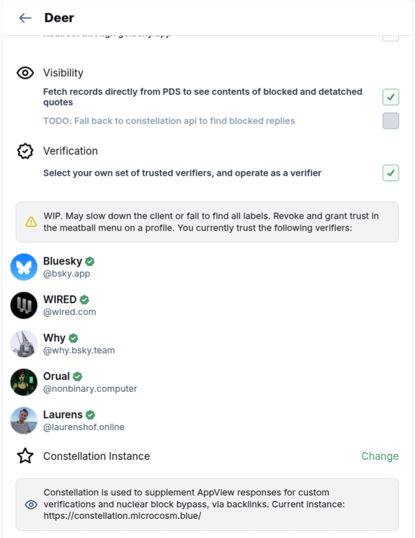This screenshot has width=415, height=538.
Task: Toggle the constellation api fallback checkbox
Action: [x=390, y=121]
